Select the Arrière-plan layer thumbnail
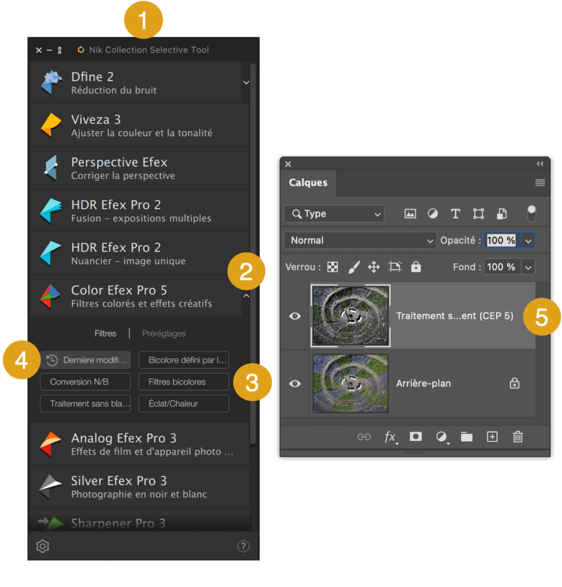Screen dimensions: 562x587 [351, 383]
